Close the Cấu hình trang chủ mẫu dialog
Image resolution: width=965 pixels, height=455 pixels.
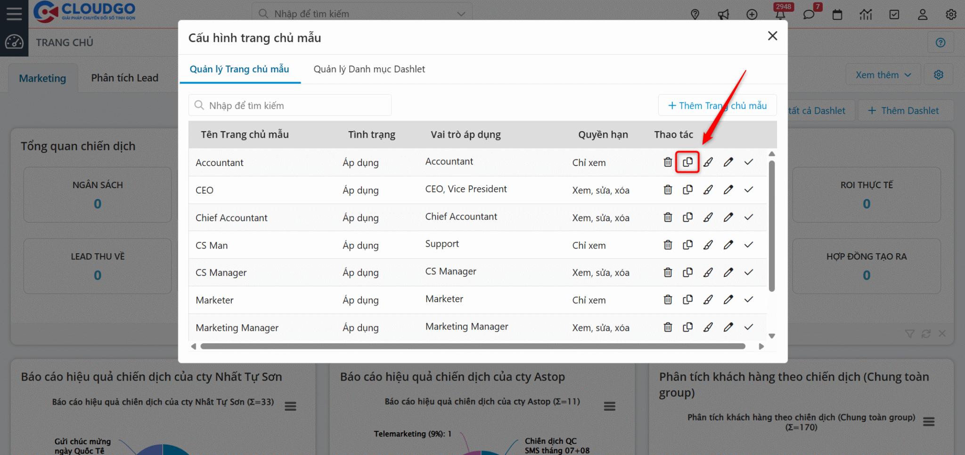coord(772,36)
